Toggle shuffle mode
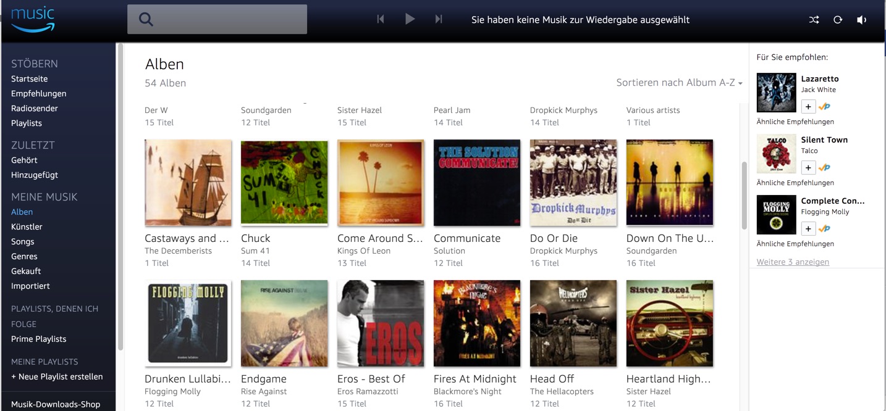 (x=814, y=20)
